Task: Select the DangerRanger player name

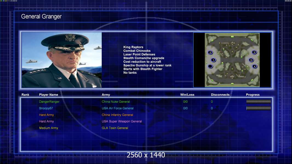Action: click(49, 102)
